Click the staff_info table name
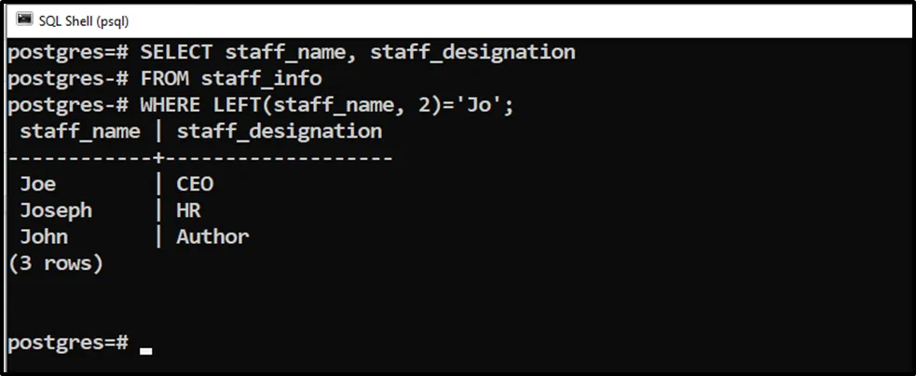The height and width of the screenshot is (376, 916). tap(261, 78)
